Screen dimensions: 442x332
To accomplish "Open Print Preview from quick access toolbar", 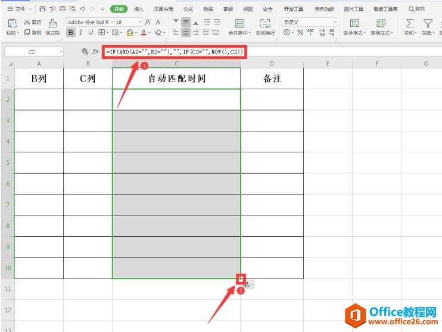I will click(73, 9).
